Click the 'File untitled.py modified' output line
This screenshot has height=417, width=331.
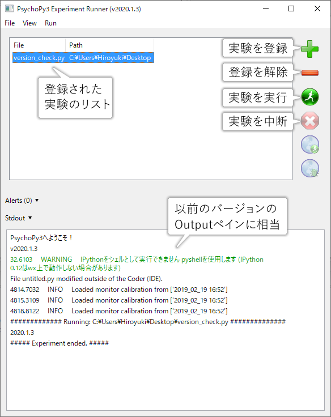pos(86,279)
